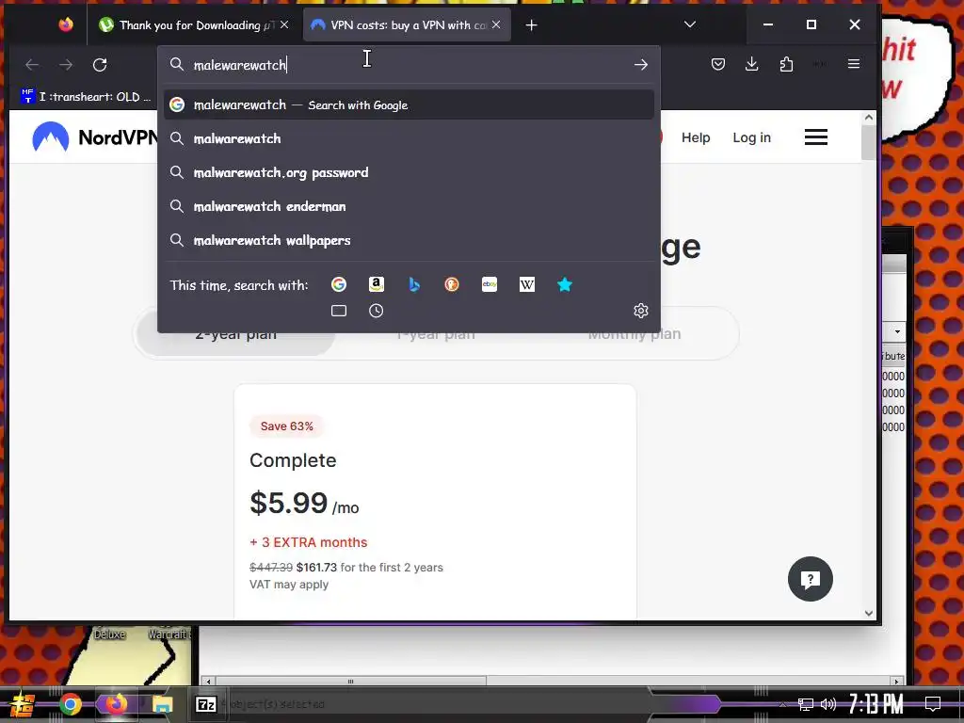
Task: Search in Bookmarks using the star icon
Action: click(x=565, y=284)
